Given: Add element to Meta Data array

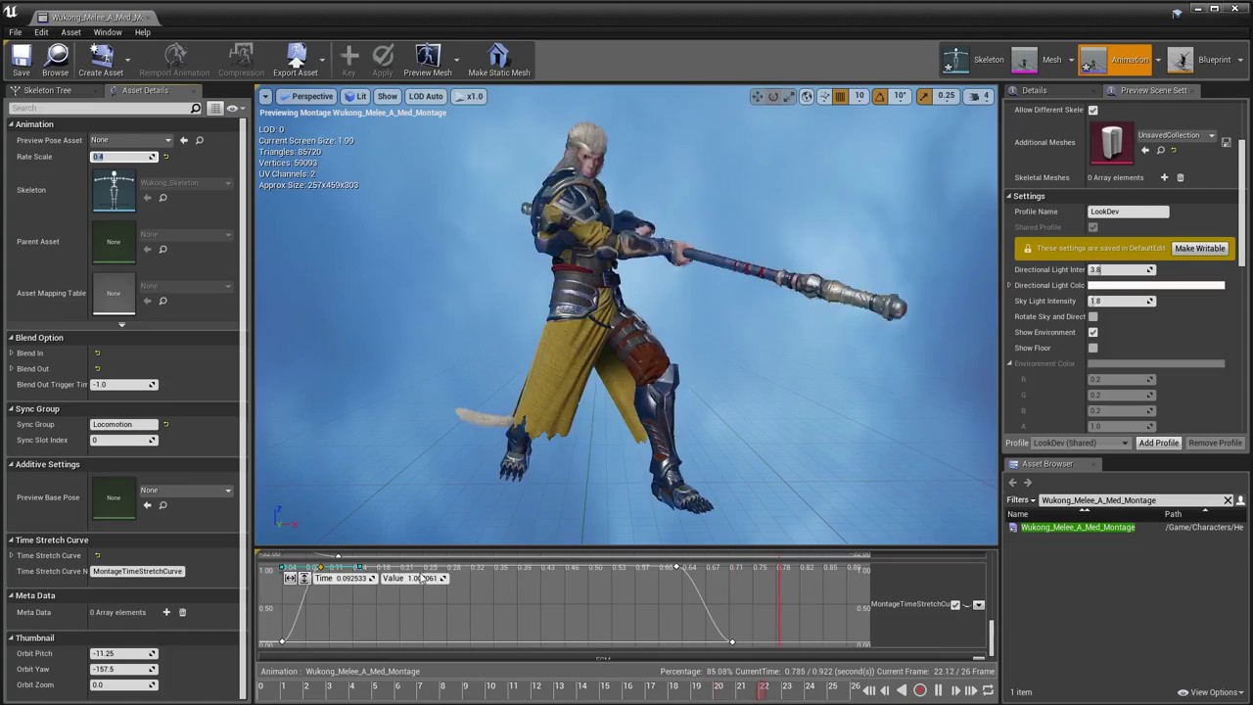Looking at the screenshot, I should (x=166, y=612).
